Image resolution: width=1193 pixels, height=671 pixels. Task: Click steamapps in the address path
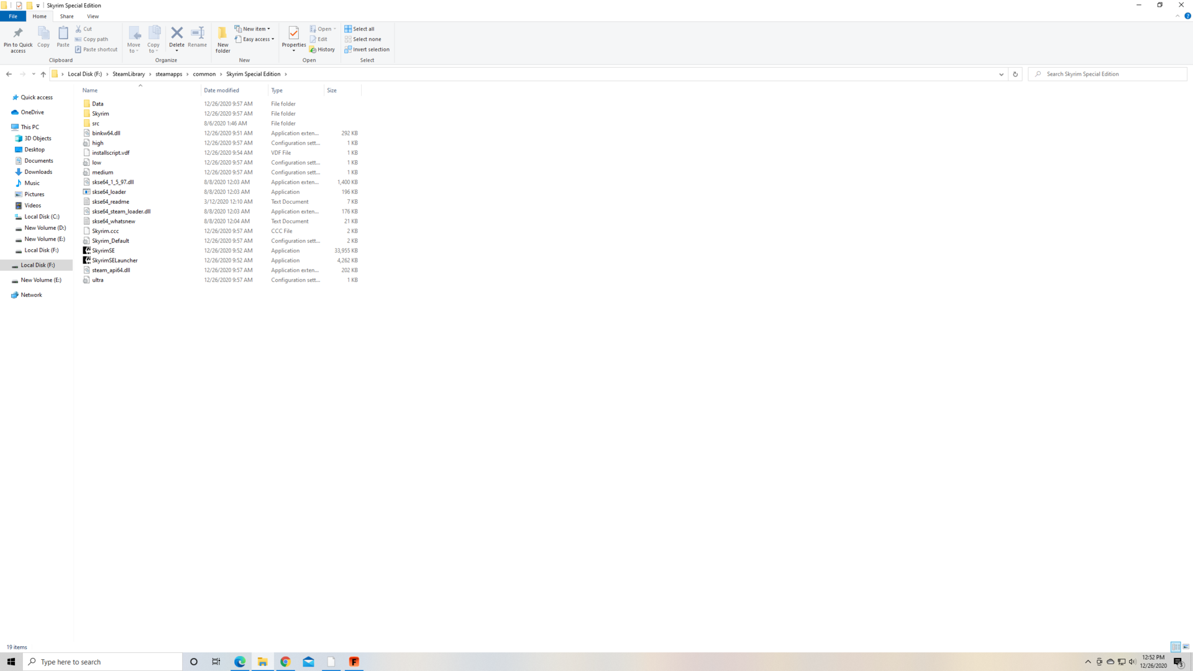(169, 74)
